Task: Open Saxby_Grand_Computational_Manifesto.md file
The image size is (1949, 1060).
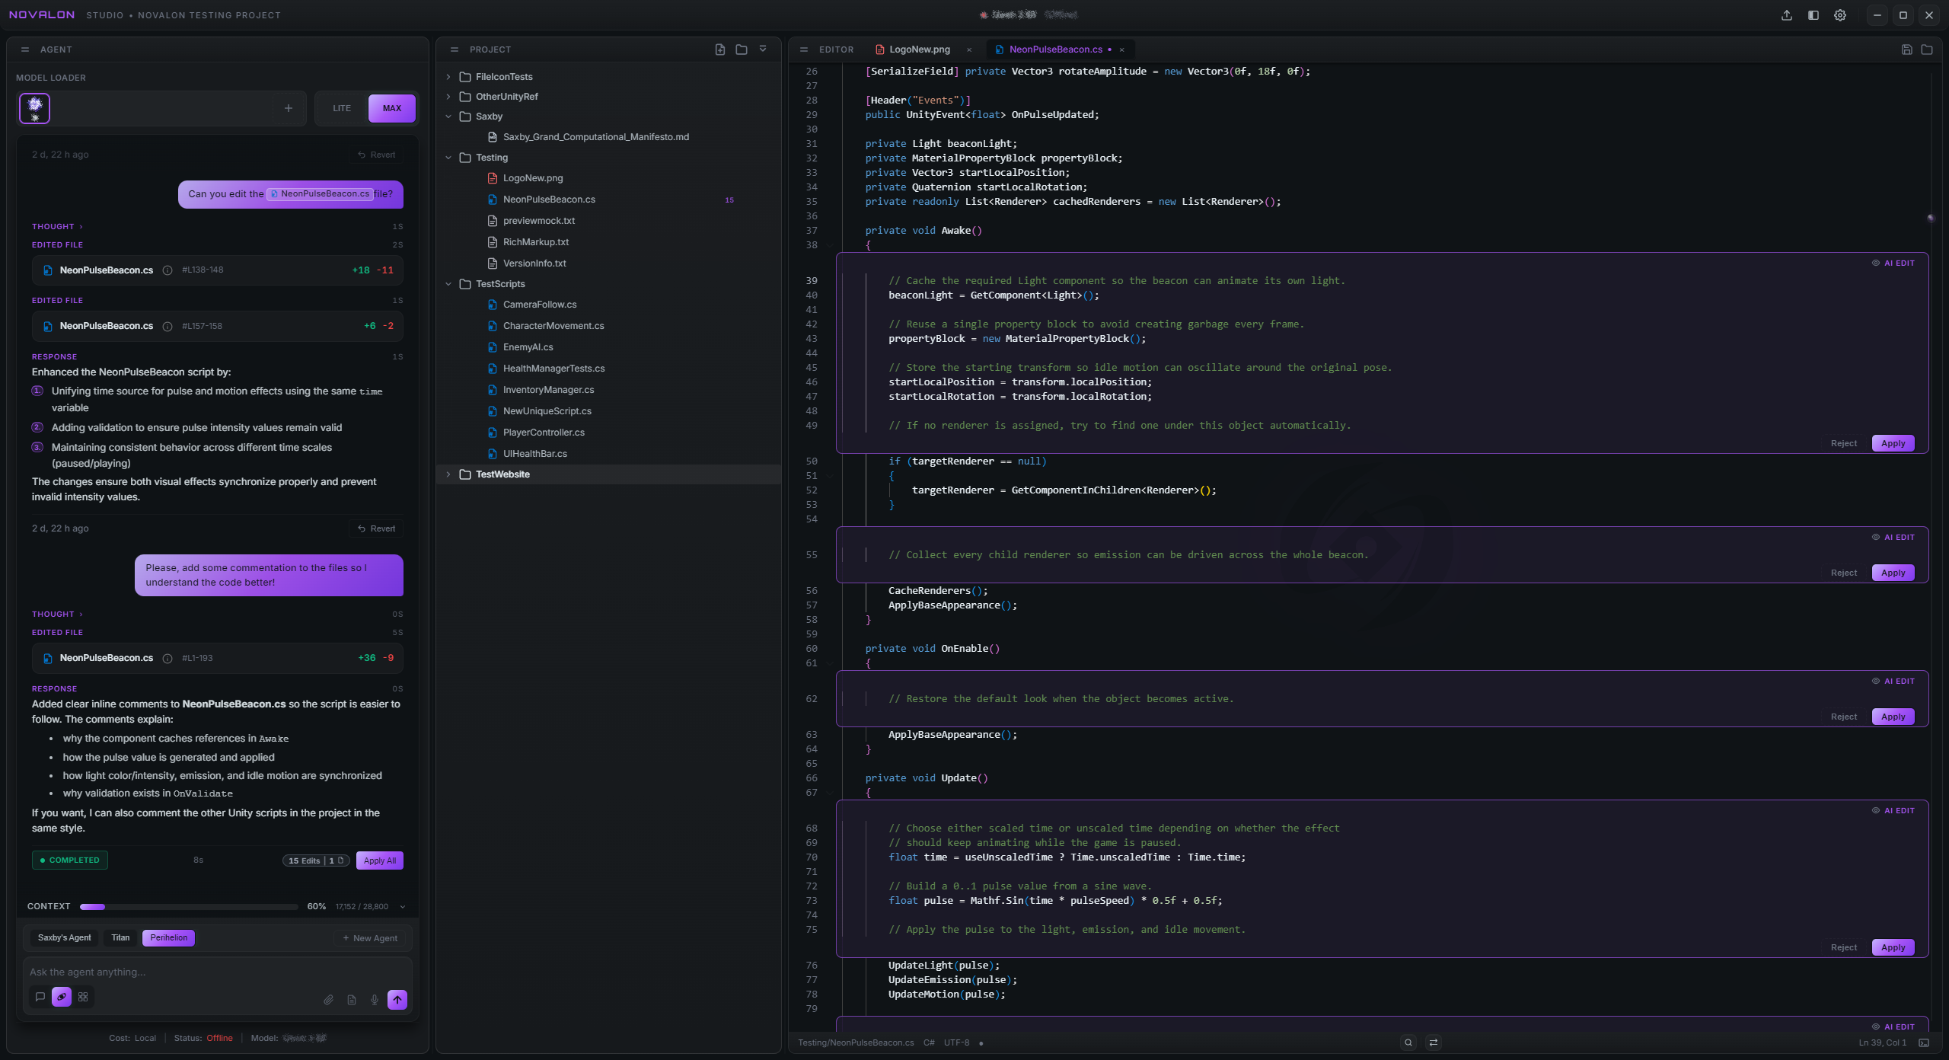Action: click(x=595, y=137)
